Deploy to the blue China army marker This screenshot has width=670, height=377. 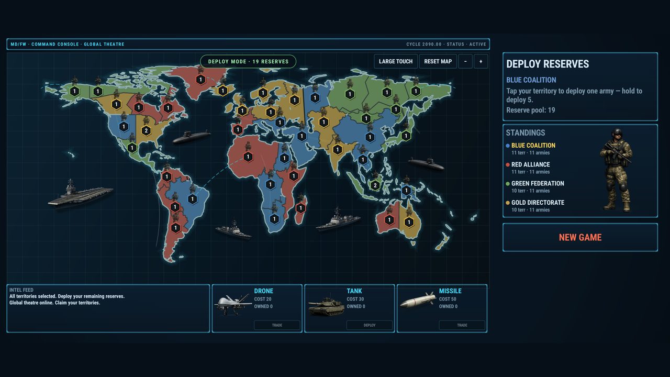click(x=370, y=137)
